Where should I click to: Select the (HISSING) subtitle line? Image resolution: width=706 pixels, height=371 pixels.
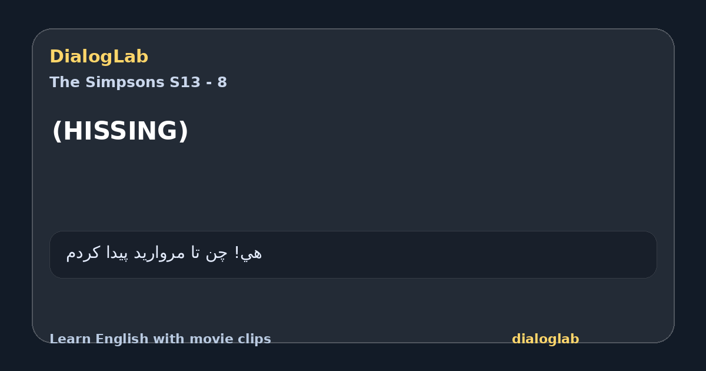(x=120, y=131)
